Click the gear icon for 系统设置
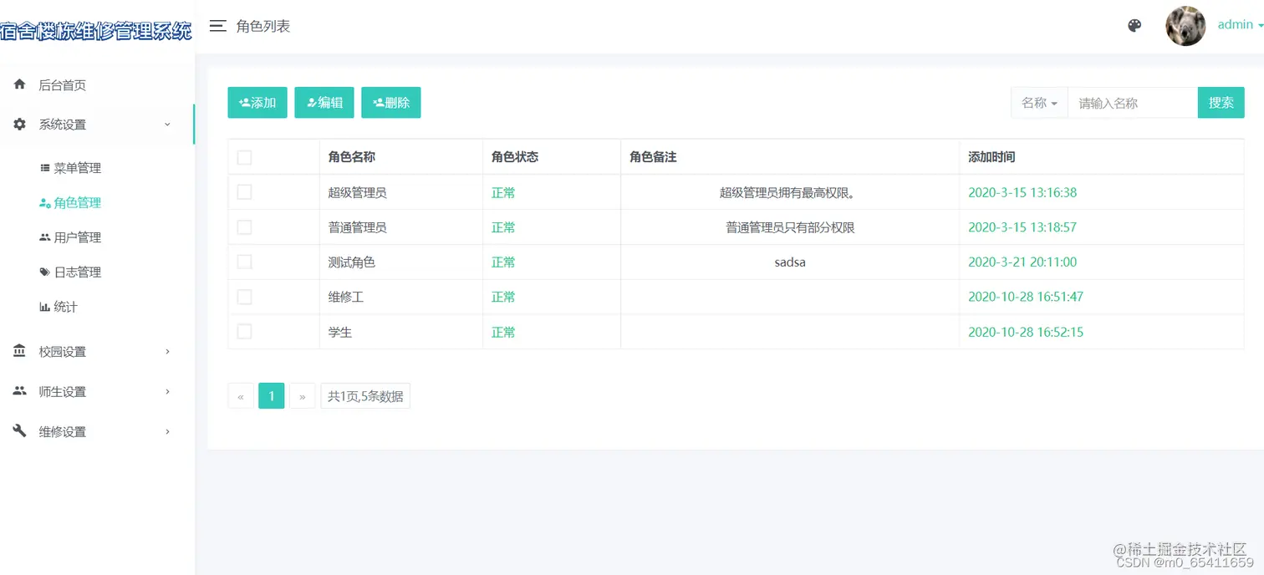Screen dimensions: 1264x575 point(20,124)
